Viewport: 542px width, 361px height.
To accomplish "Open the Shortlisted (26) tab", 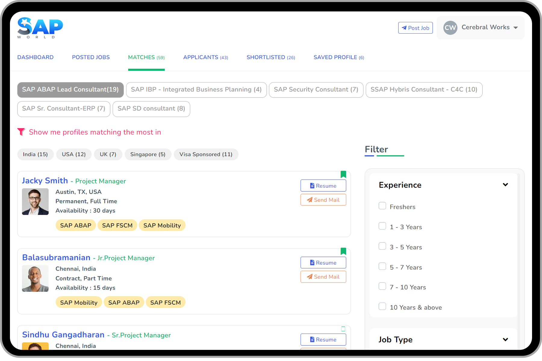I will click(x=271, y=57).
